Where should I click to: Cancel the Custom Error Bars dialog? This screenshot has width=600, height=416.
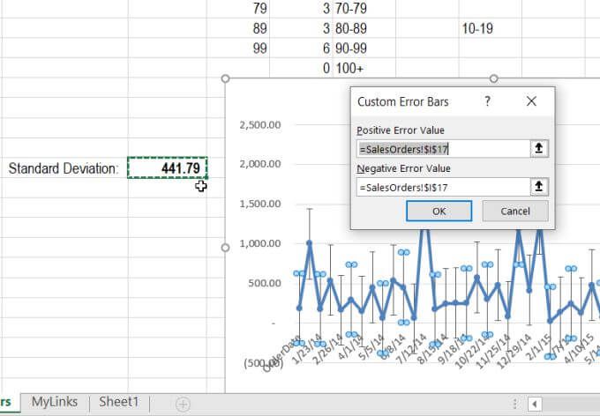click(x=515, y=211)
